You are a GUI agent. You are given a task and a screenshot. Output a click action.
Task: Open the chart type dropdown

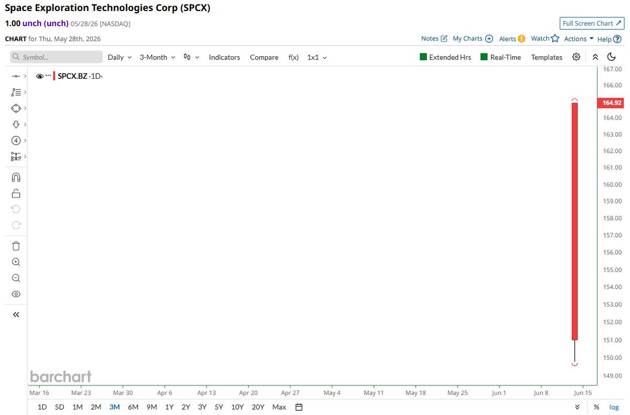tap(191, 57)
